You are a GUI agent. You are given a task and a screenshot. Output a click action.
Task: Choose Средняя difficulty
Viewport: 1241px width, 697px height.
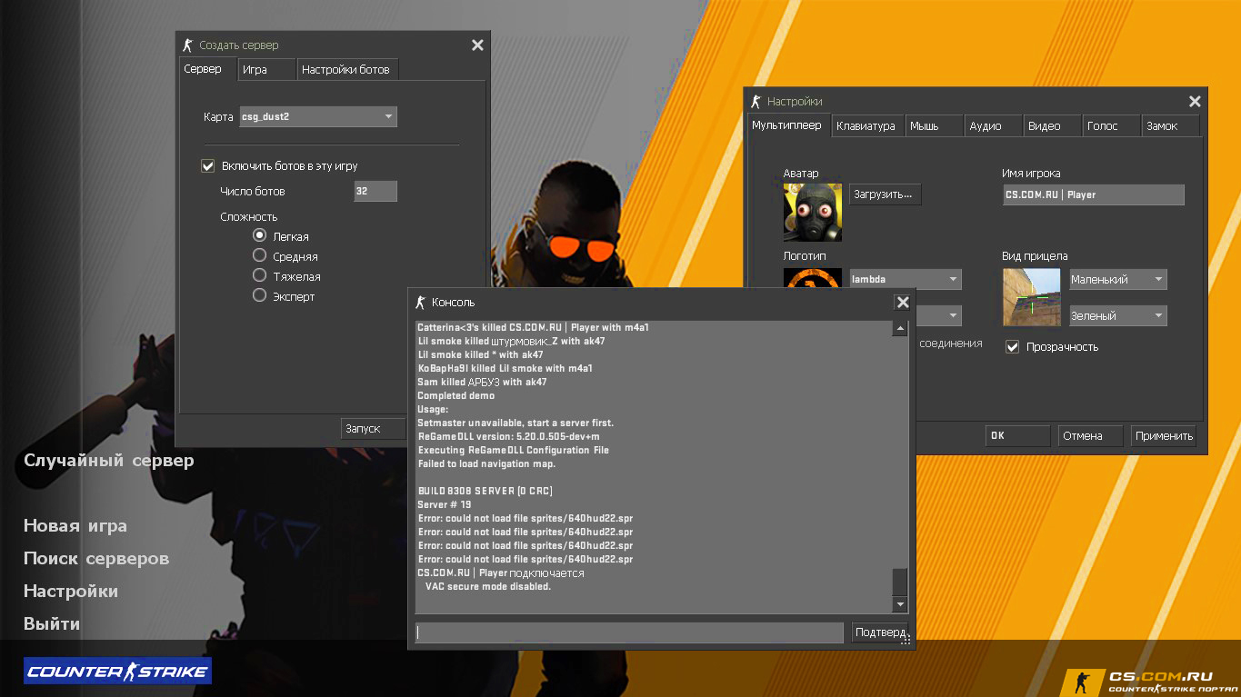(259, 255)
